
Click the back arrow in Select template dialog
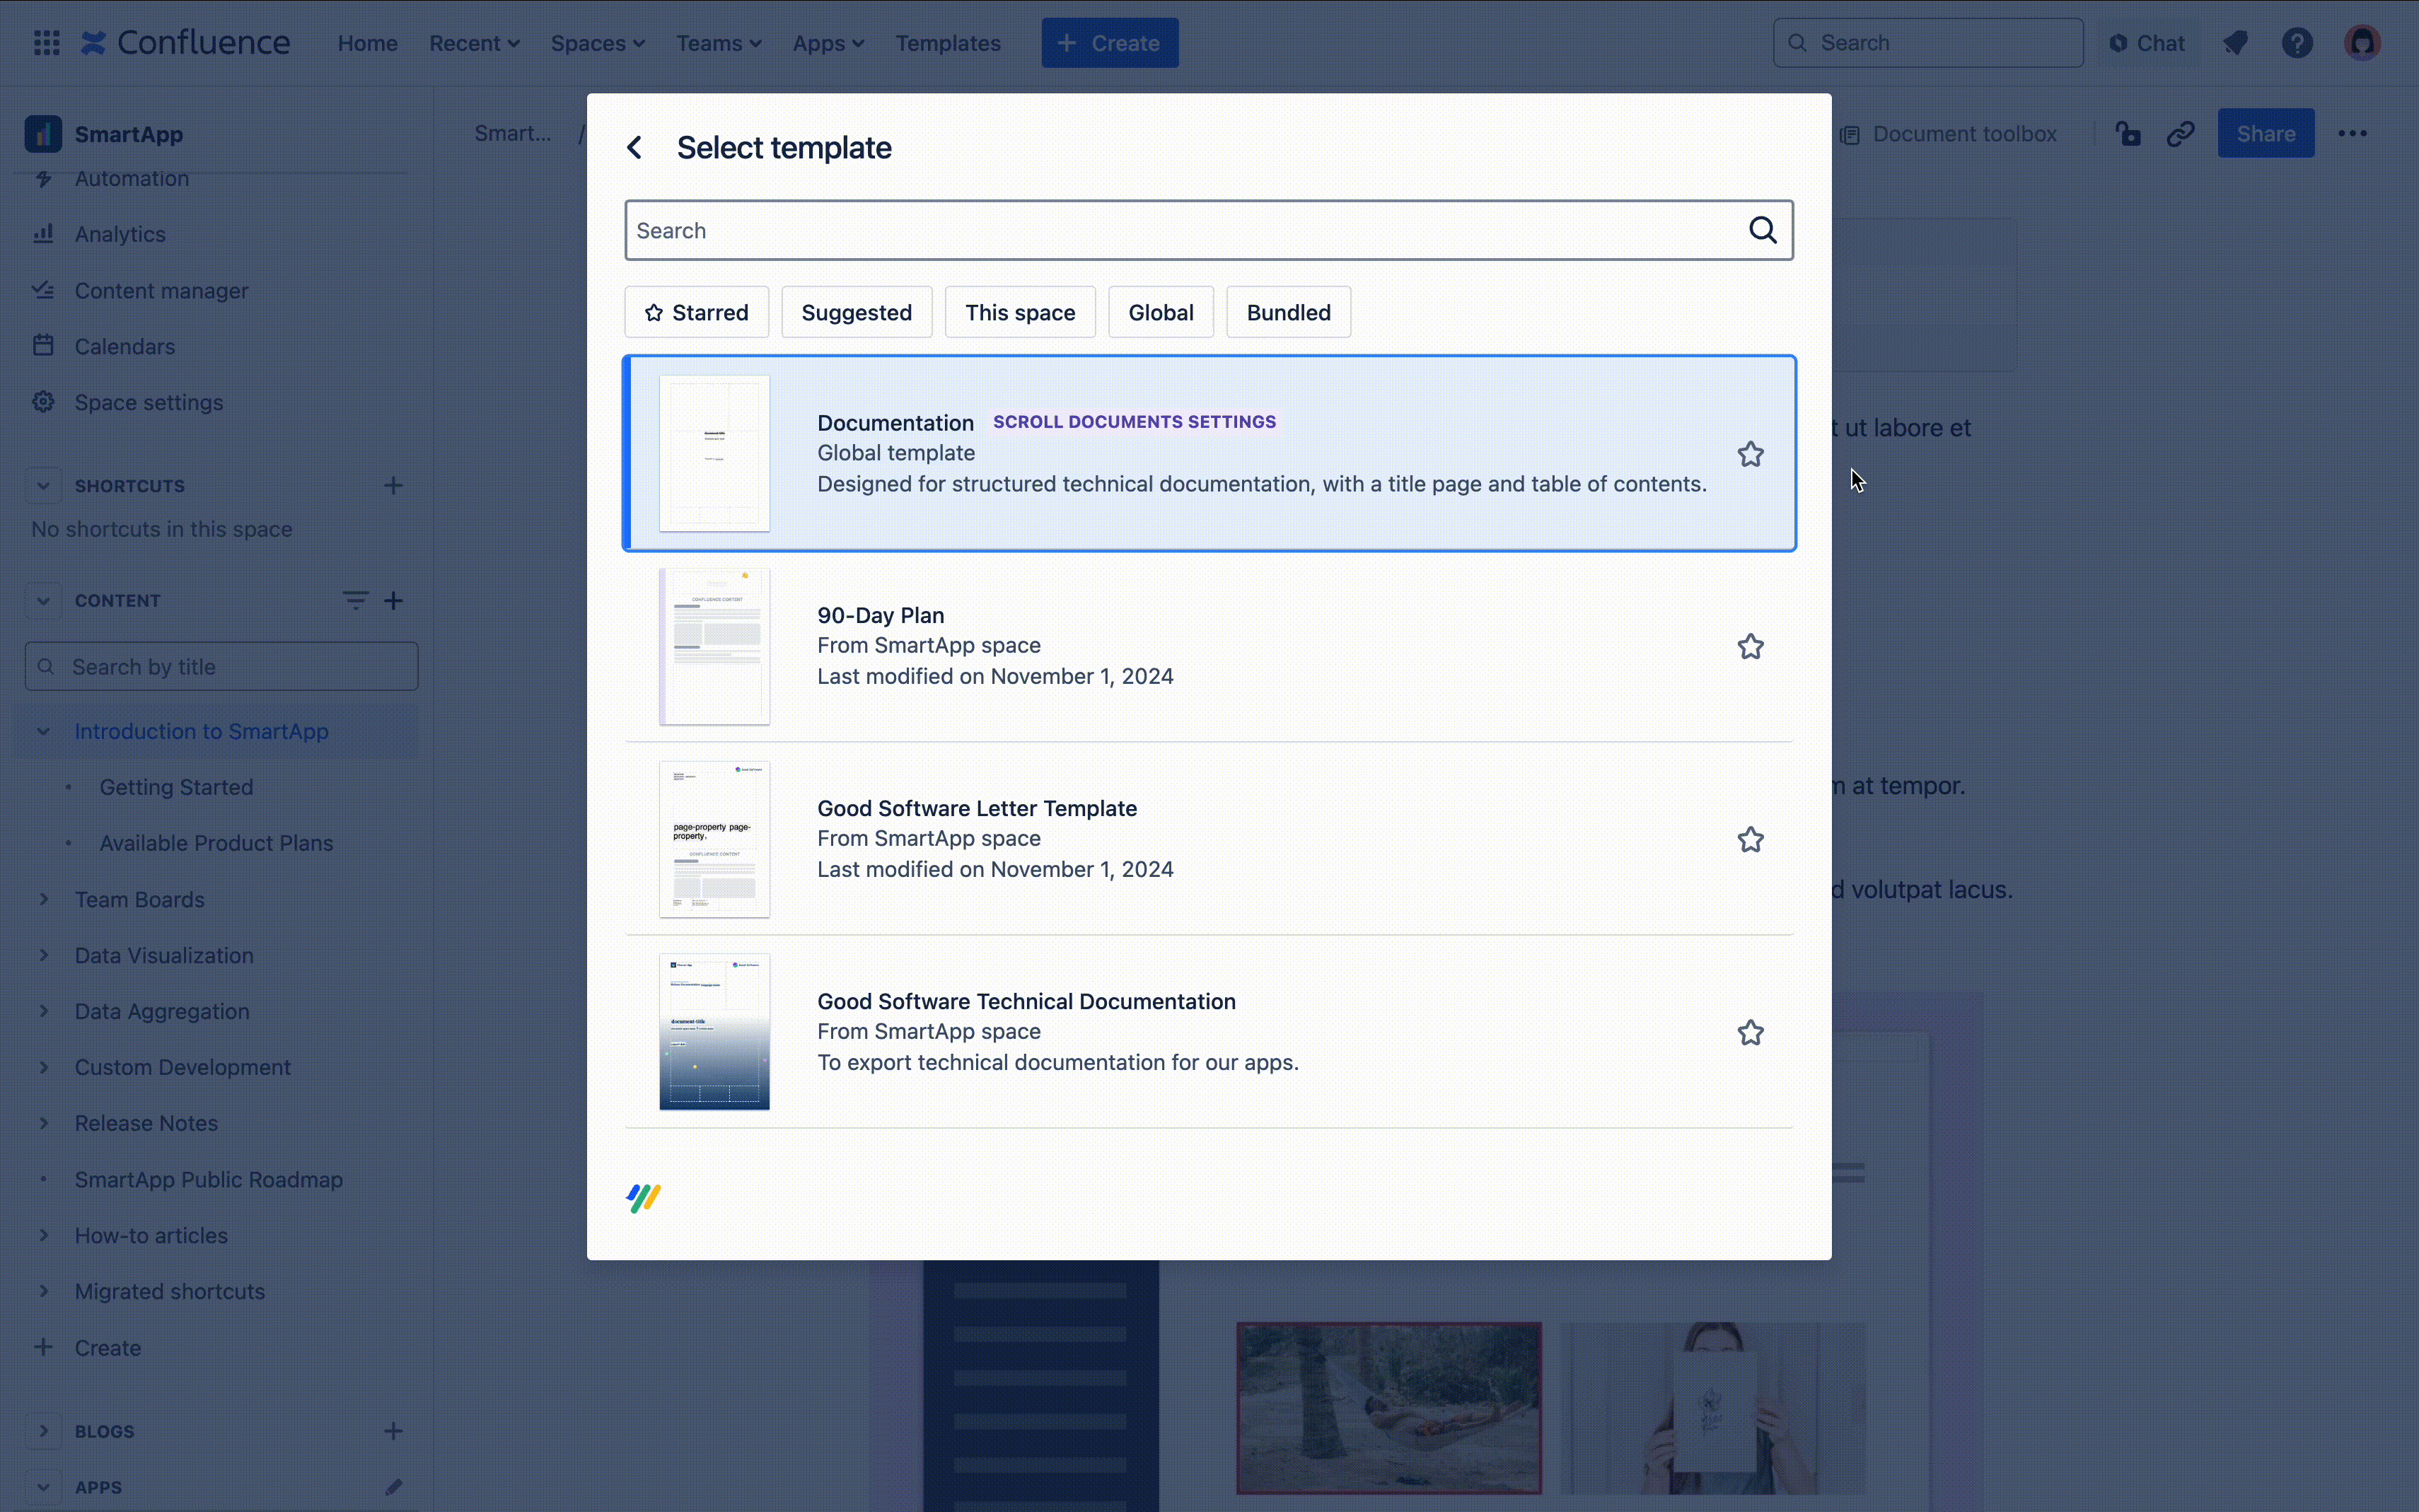point(634,148)
